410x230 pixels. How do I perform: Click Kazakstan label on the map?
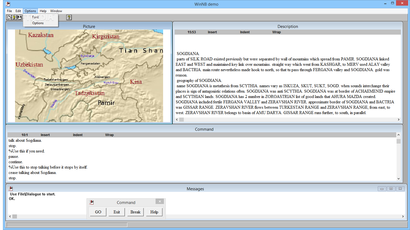pos(41,35)
